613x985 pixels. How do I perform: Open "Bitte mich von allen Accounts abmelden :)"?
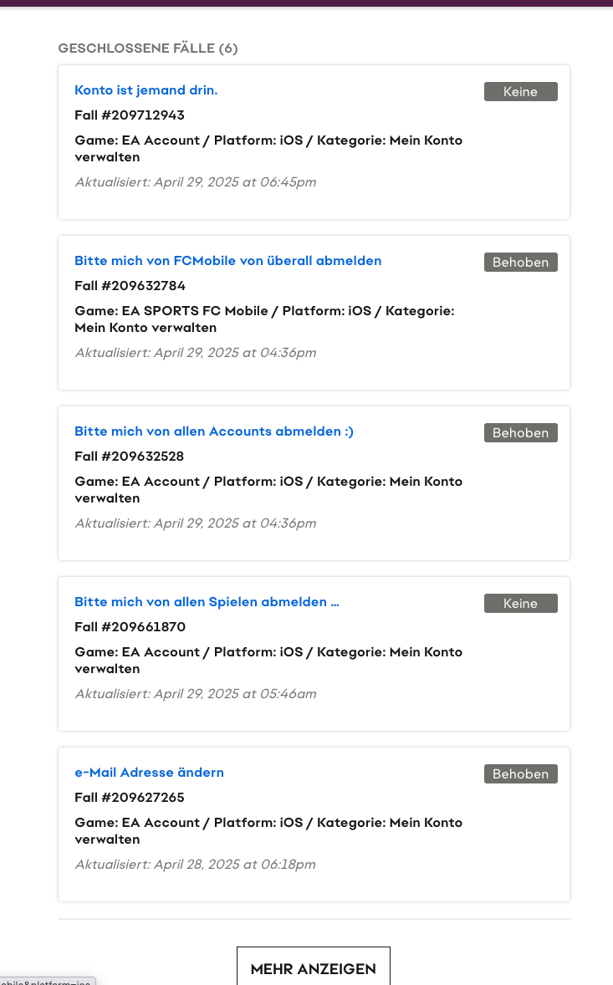click(213, 431)
